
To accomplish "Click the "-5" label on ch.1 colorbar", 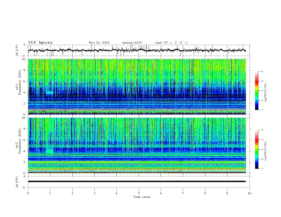I will pyautogui.click(x=262, y=91).
